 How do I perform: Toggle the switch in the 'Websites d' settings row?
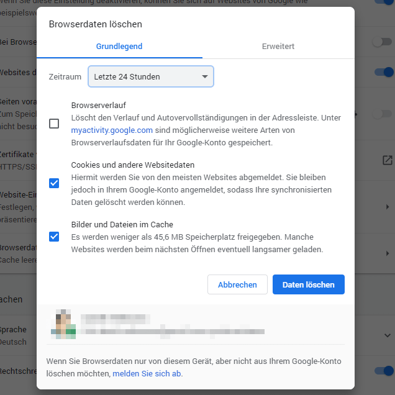(x=384, y=72)
